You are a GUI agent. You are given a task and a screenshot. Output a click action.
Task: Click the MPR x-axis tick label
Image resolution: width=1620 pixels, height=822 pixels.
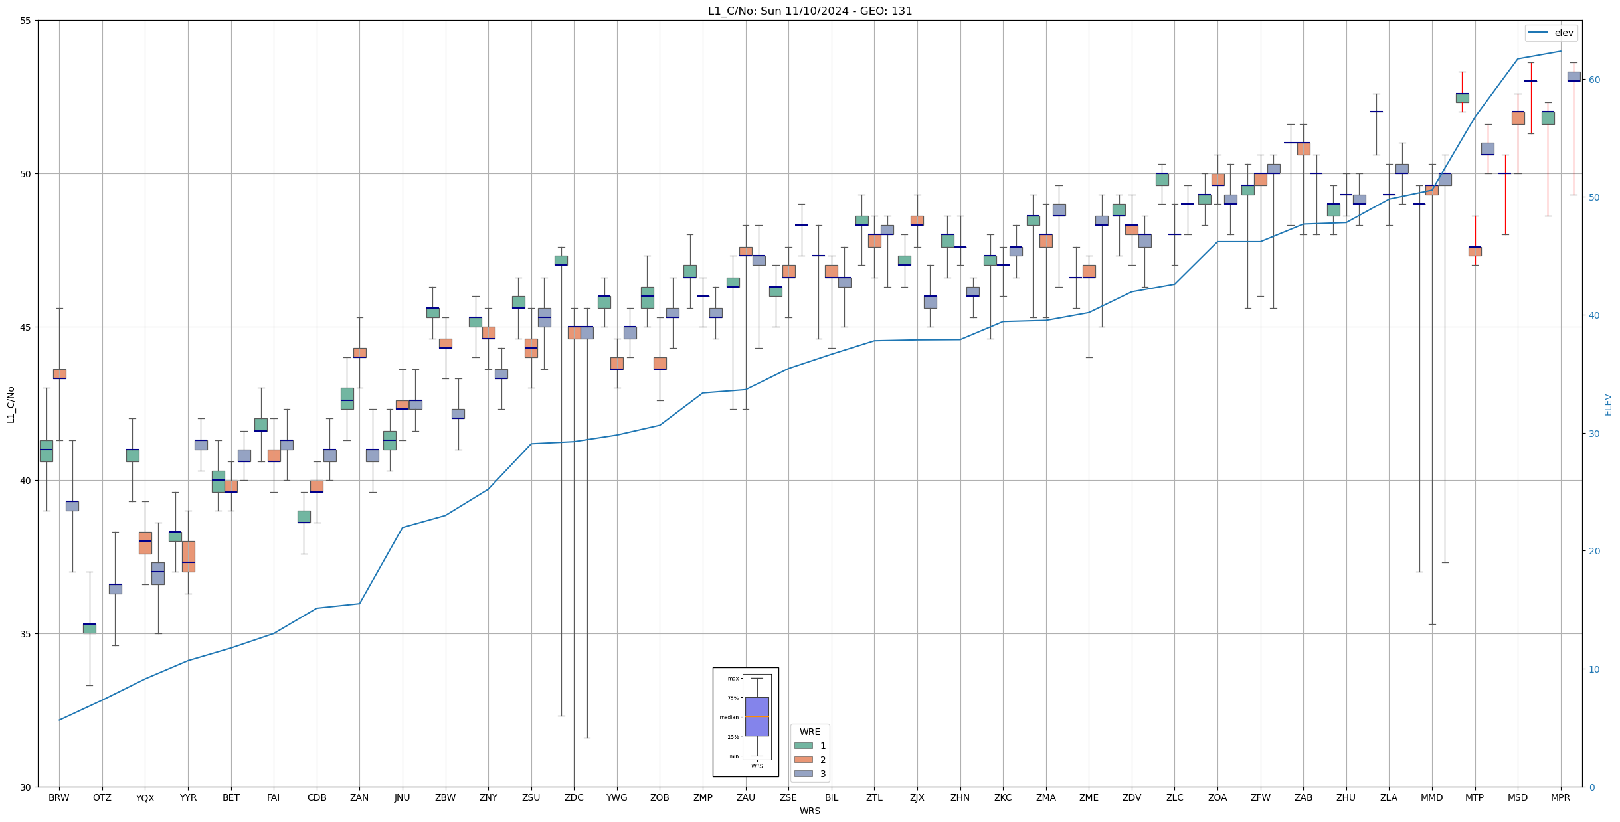(1560, 797)
